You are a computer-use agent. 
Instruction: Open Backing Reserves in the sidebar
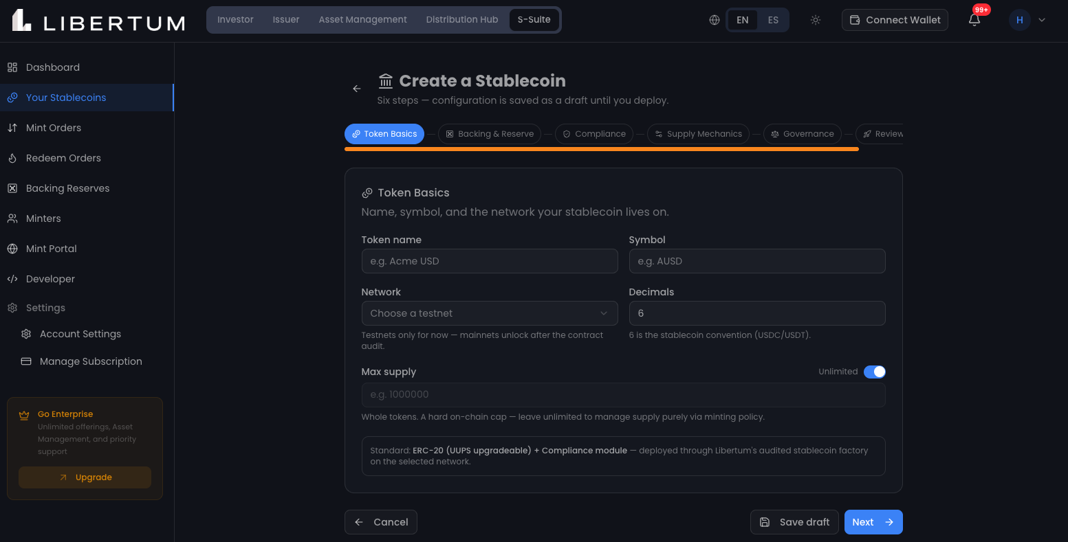coord(87,188)
